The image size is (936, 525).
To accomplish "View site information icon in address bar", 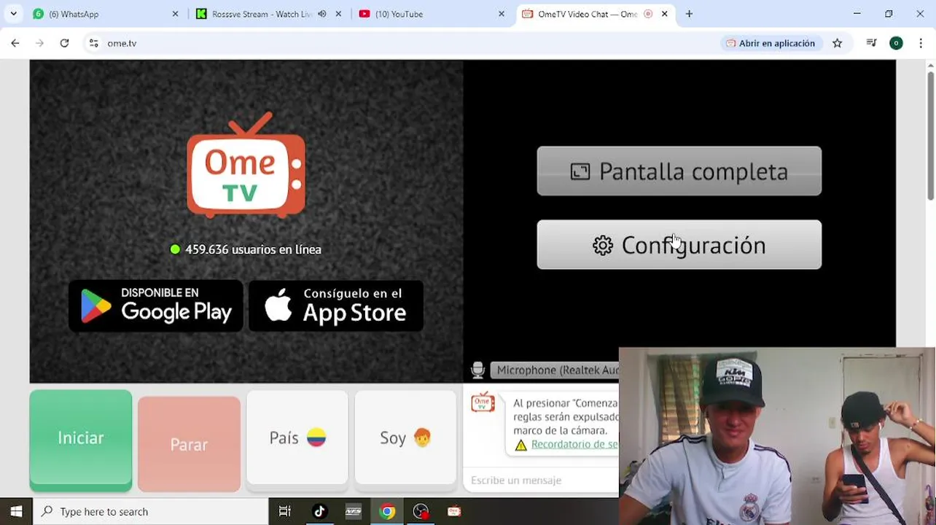I will click(x=93, y=43).
